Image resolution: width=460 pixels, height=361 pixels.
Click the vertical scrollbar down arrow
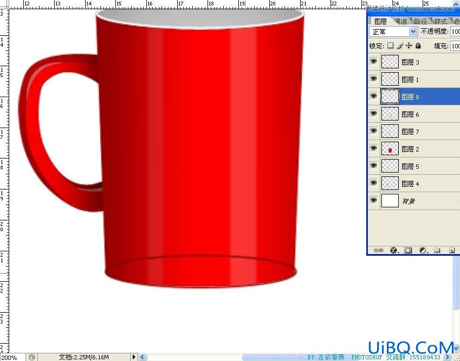tap(456, 349)
